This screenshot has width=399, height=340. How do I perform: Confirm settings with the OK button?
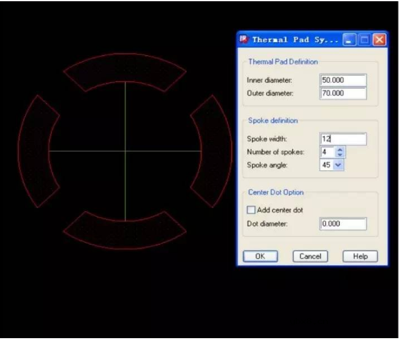click(260, 256)
